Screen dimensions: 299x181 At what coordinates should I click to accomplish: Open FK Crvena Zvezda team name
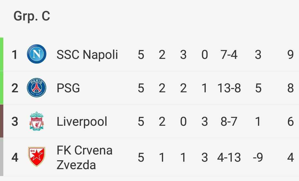(x=84, y=158)
